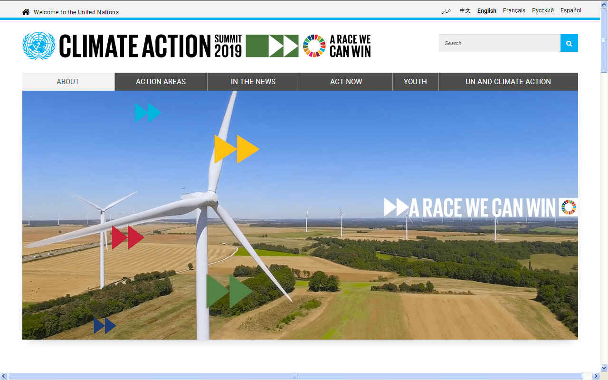Open the Welcome to the United Nations link
The width and height of the screenshot is (608, 380).
(76, 12)
